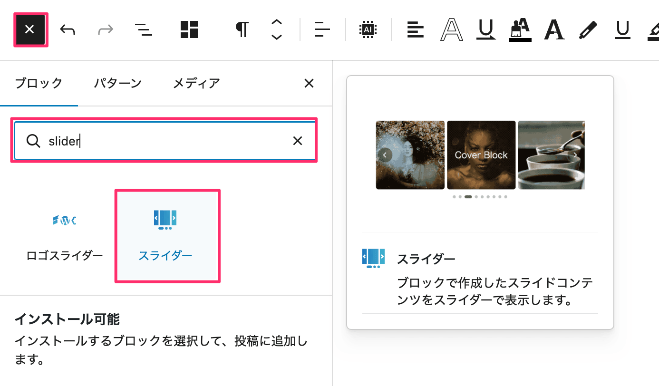
Task: Click the Cover Block slide in the preview
Action: point(481,155)
